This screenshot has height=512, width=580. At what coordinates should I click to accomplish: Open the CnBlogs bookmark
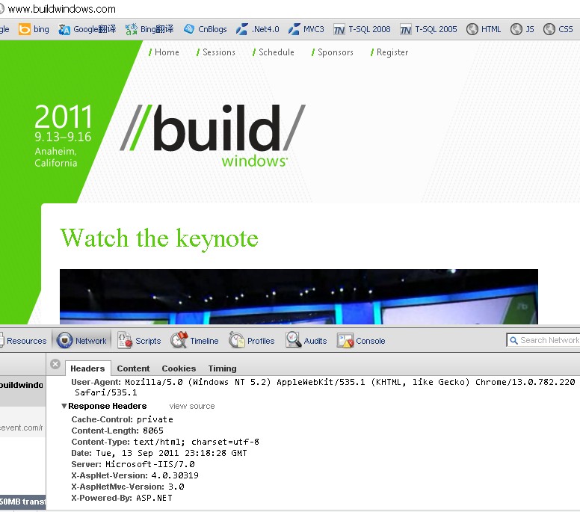pos(205,29)
